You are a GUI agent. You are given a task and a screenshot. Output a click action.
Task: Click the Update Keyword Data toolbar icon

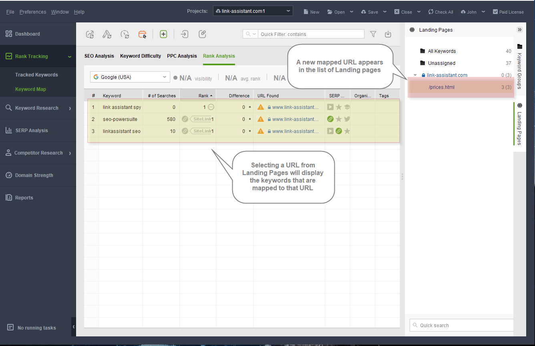(x=107, y=34)
